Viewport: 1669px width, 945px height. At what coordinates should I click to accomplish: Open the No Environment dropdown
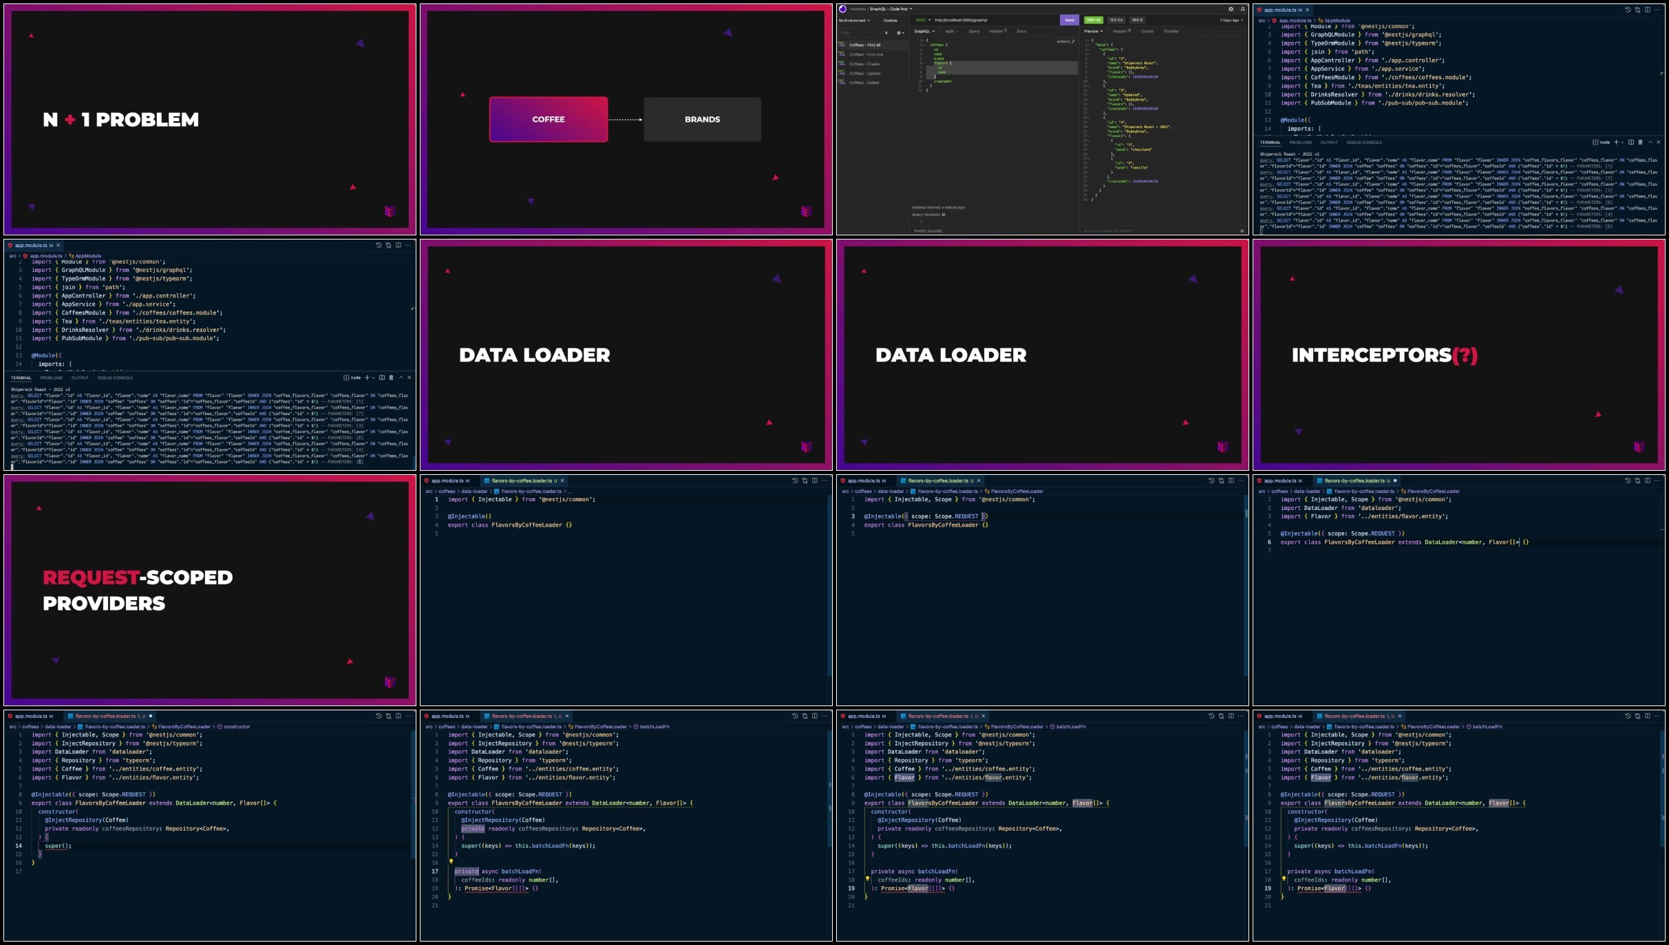tap(854, 21)
